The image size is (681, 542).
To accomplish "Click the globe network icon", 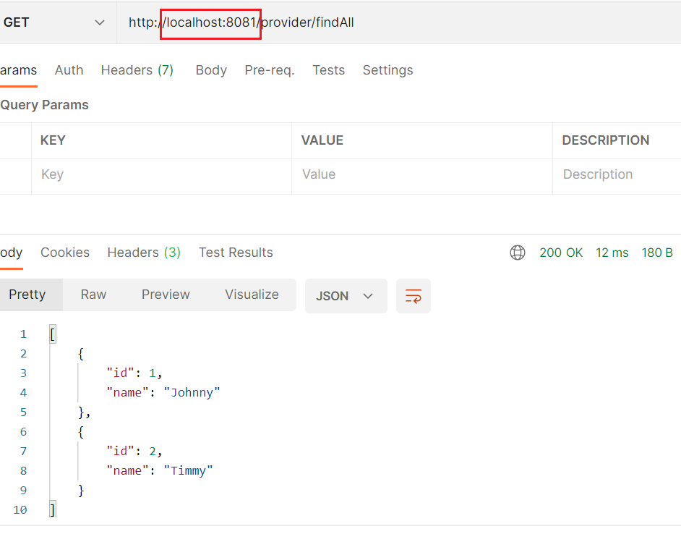I will (518, 253).
